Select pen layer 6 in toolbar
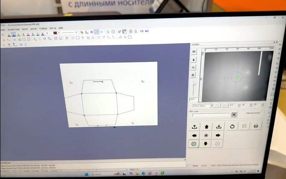Screen dimensions: 286x179 tap(33, 34)
